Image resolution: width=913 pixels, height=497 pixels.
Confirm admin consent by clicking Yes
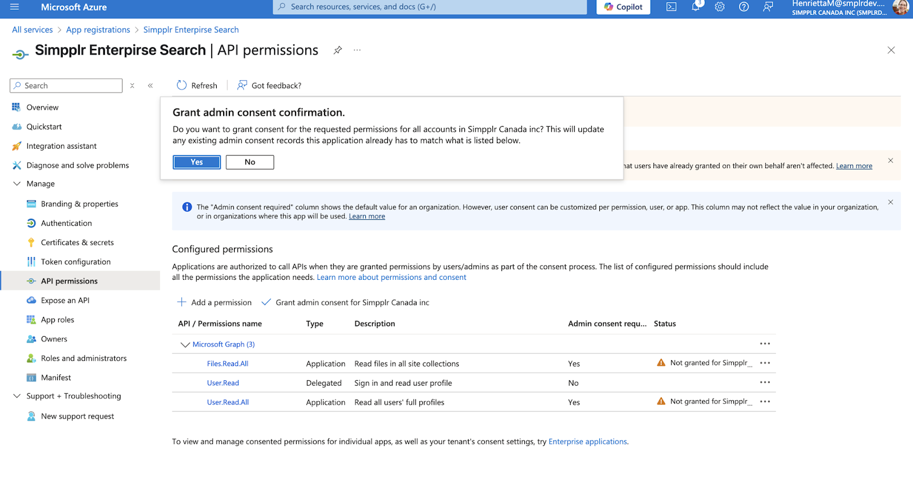pyautogui.click(x=197, y=162)
